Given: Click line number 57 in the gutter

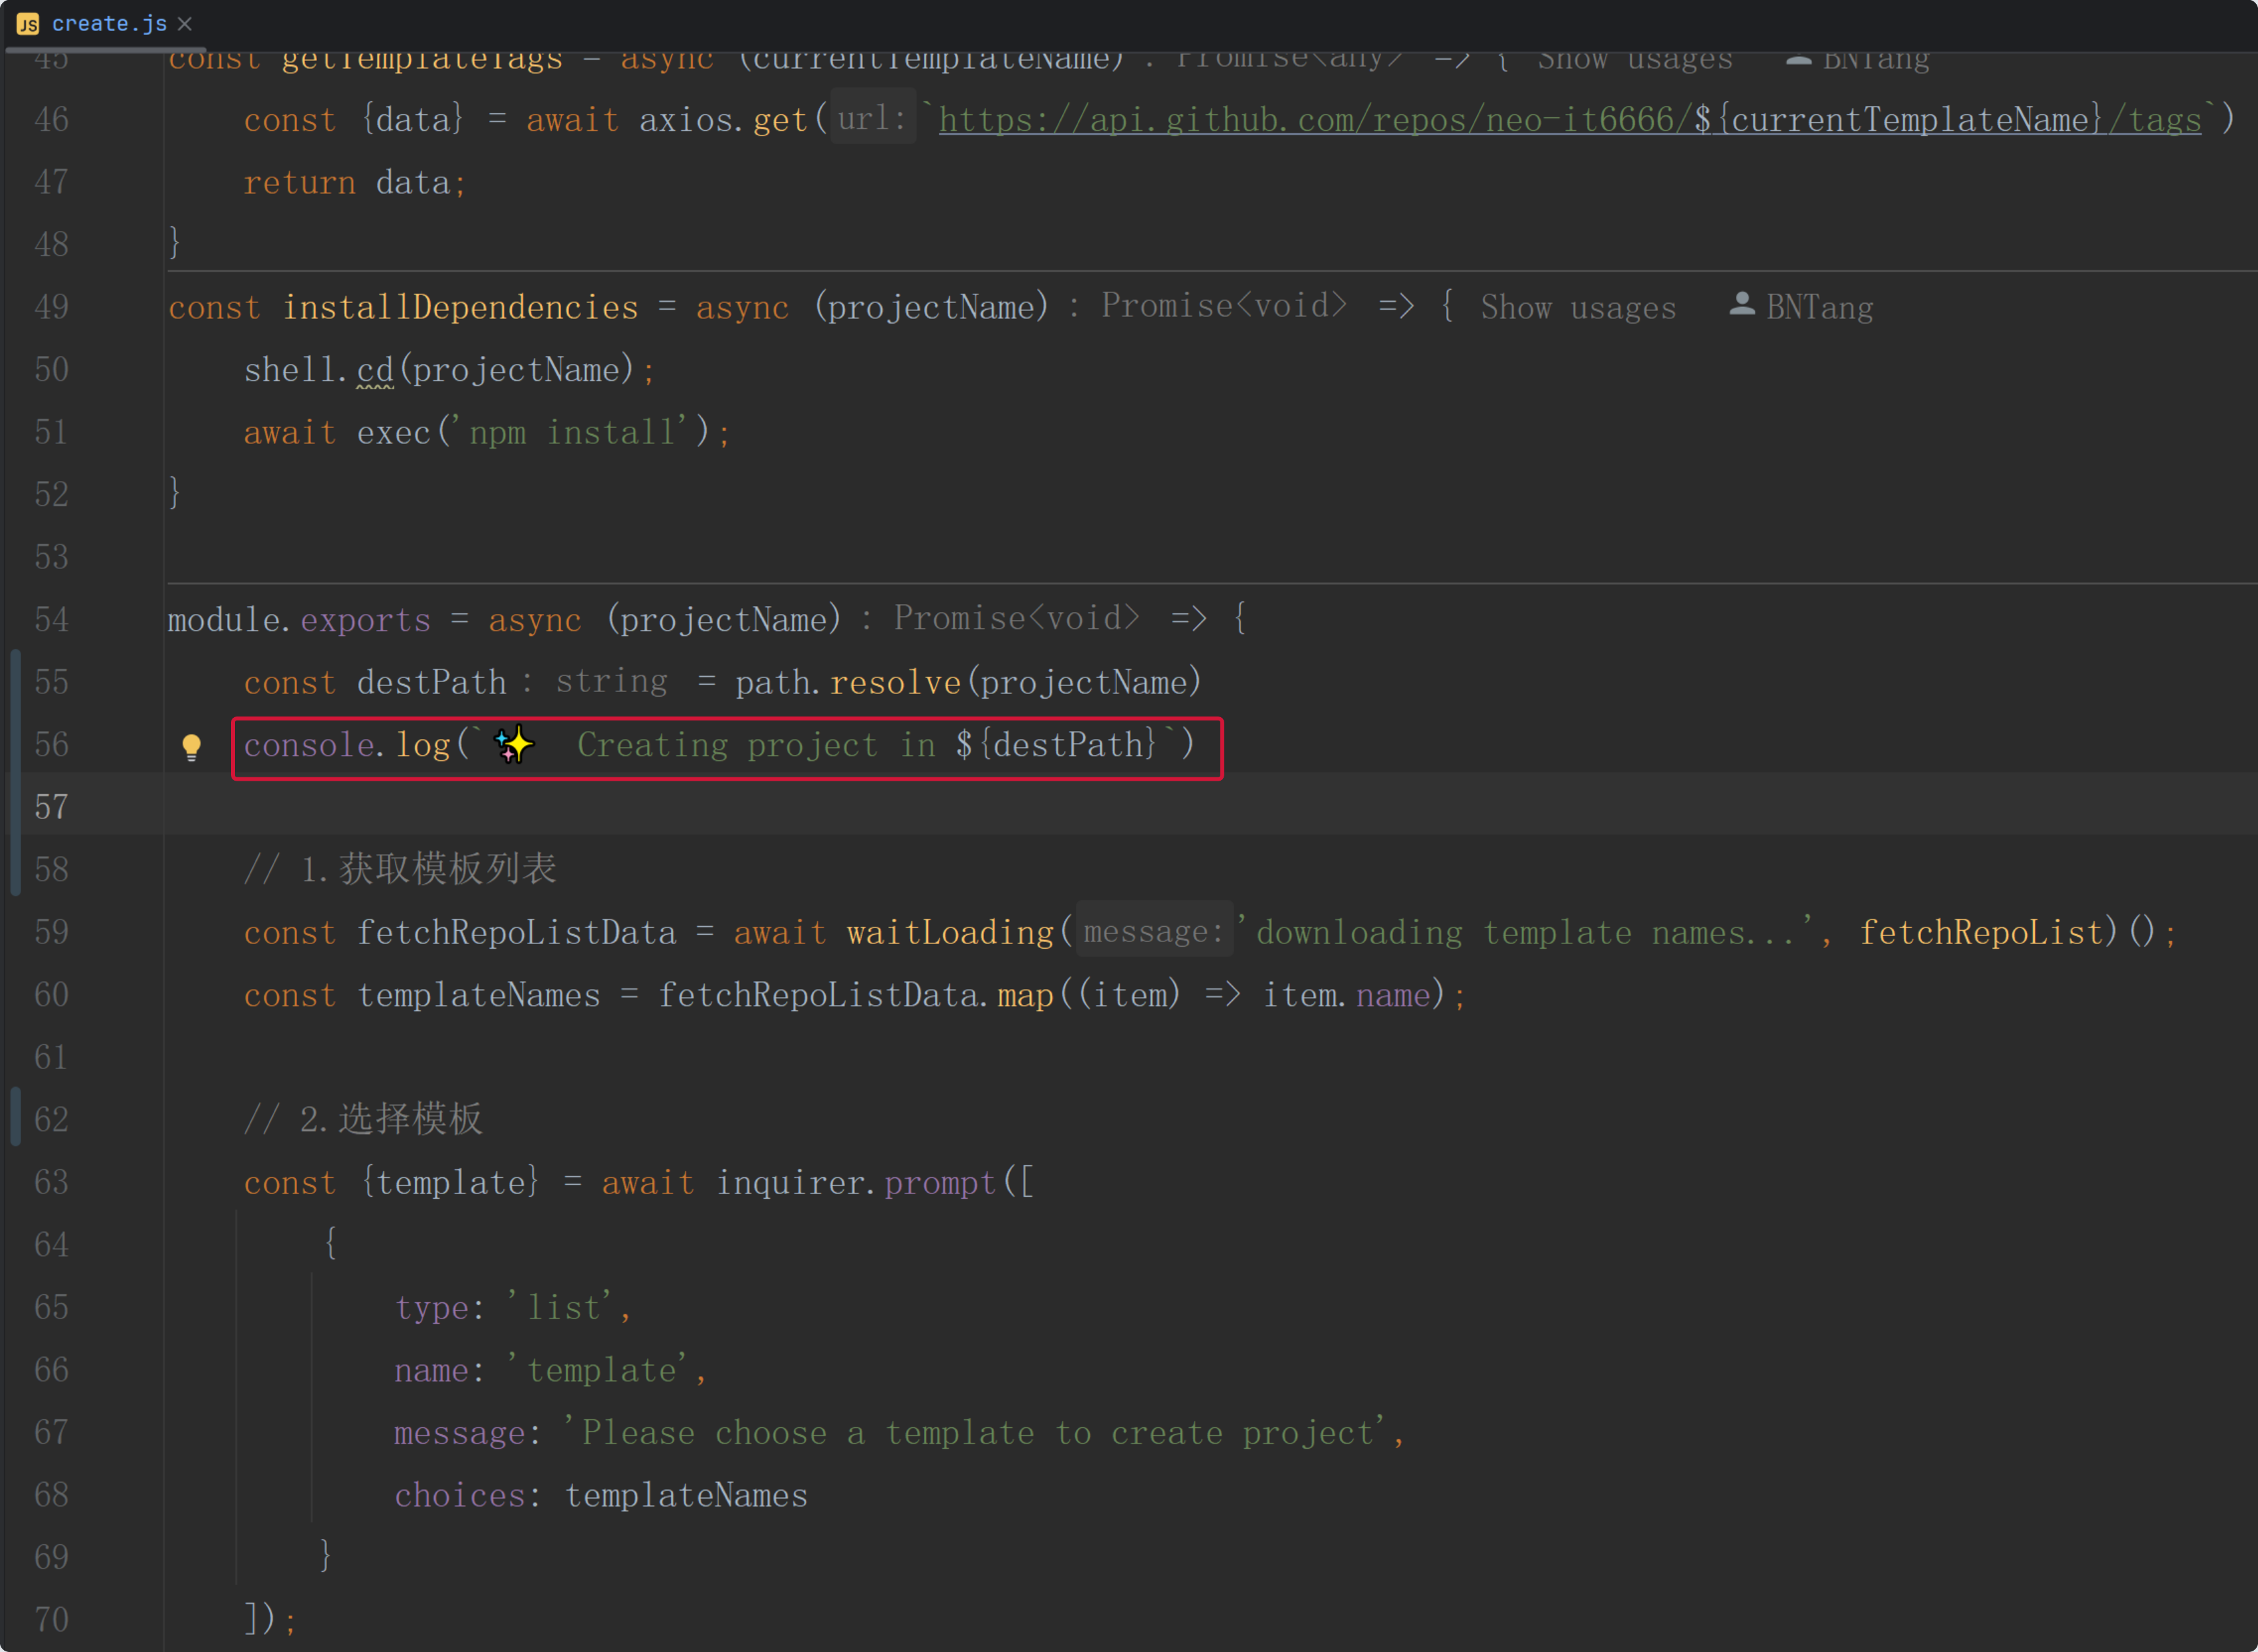Looking at the screenshot, I should click(51, 806).
